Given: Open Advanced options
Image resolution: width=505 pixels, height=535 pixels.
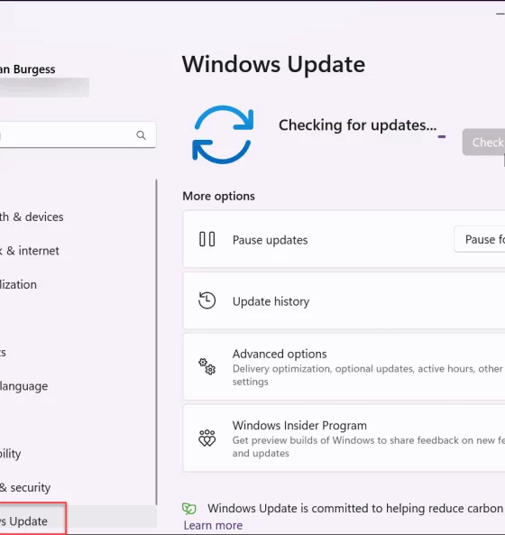Looking at the screenshot, I should [x=344, y=367].
